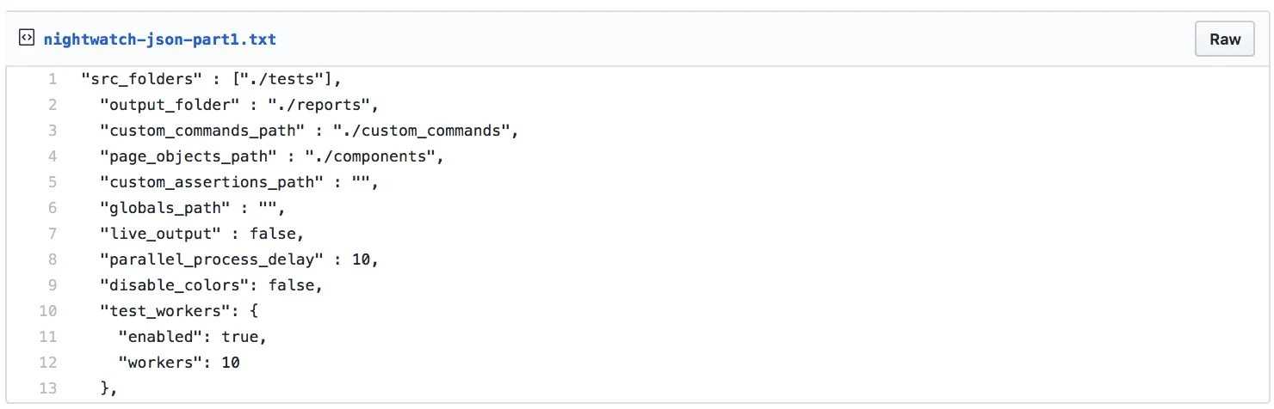1274x409 pixels.
Task: Select line number 6
Action: tap(53, 208)
